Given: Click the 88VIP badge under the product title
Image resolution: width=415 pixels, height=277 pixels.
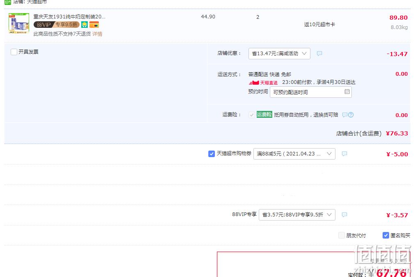Looking at the screenshot, I should tap(56, 25).
